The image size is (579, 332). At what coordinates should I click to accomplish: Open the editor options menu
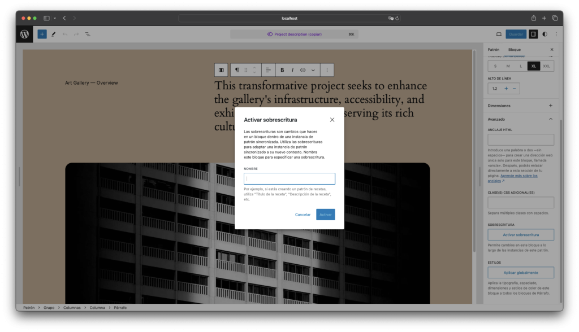556,34
